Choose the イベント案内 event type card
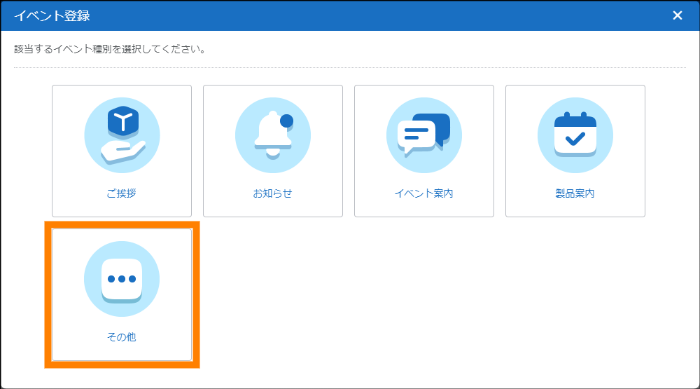Screen dimensions: 700x389 pos(423,151)
